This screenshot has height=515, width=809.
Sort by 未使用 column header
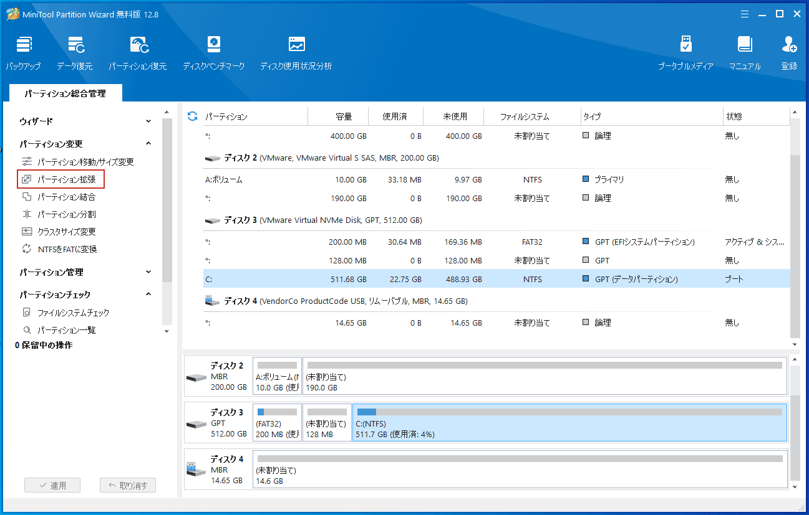pos(454,116)
